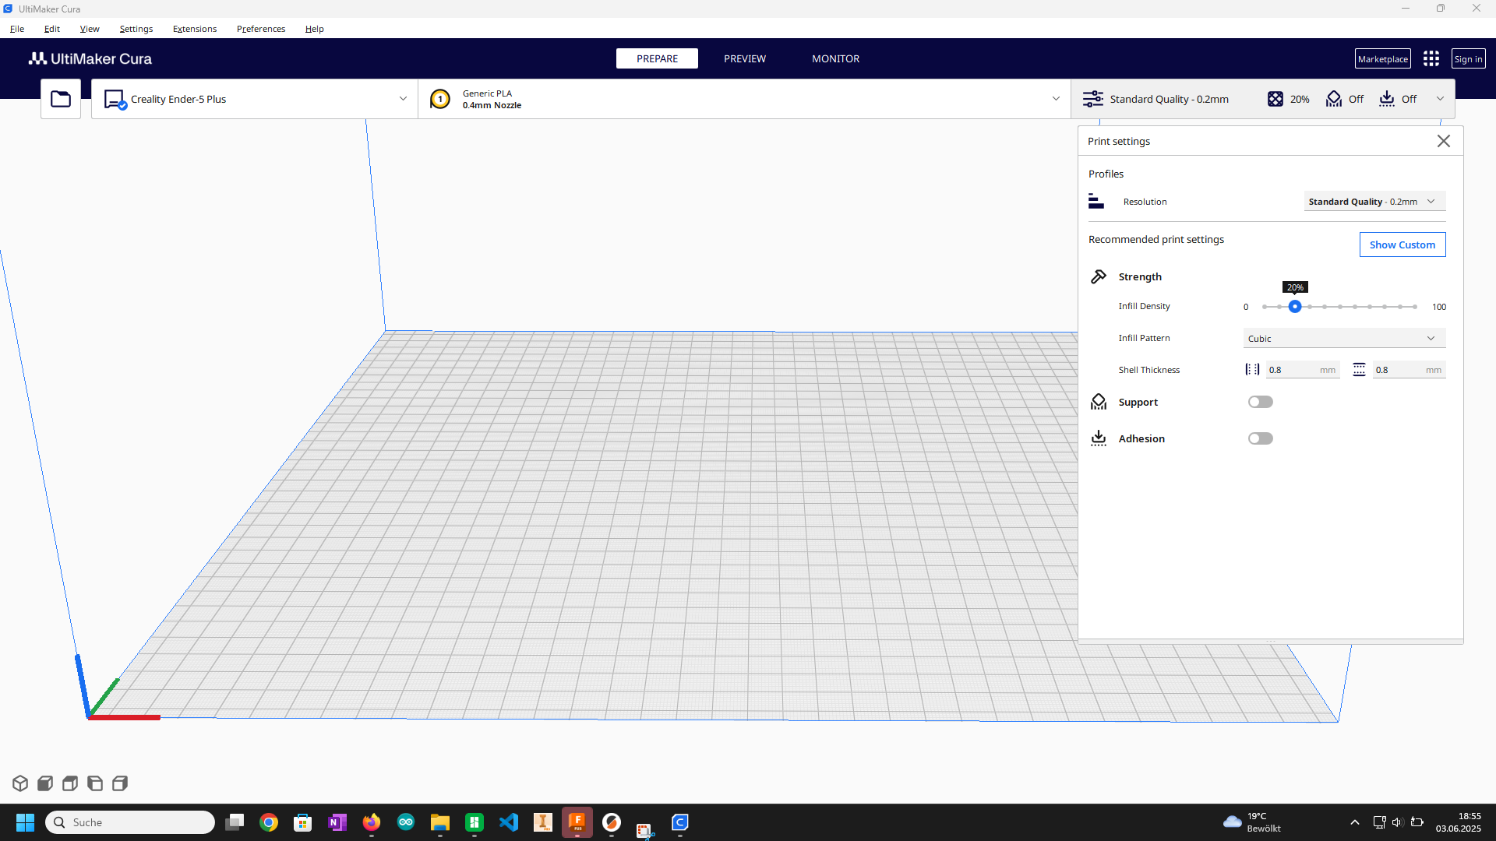This screenshot has width=1496, height=841.
Task: Enable the Support toggle
Action: (1260, 402)
